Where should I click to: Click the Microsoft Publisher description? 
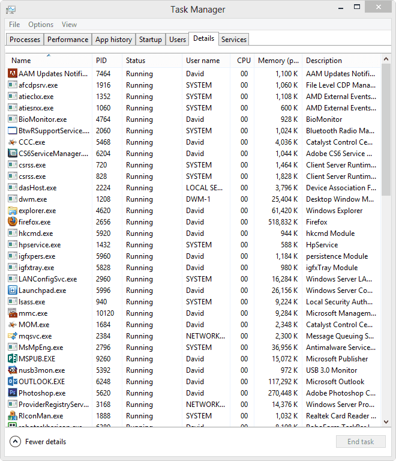click(x=337, y=359)
